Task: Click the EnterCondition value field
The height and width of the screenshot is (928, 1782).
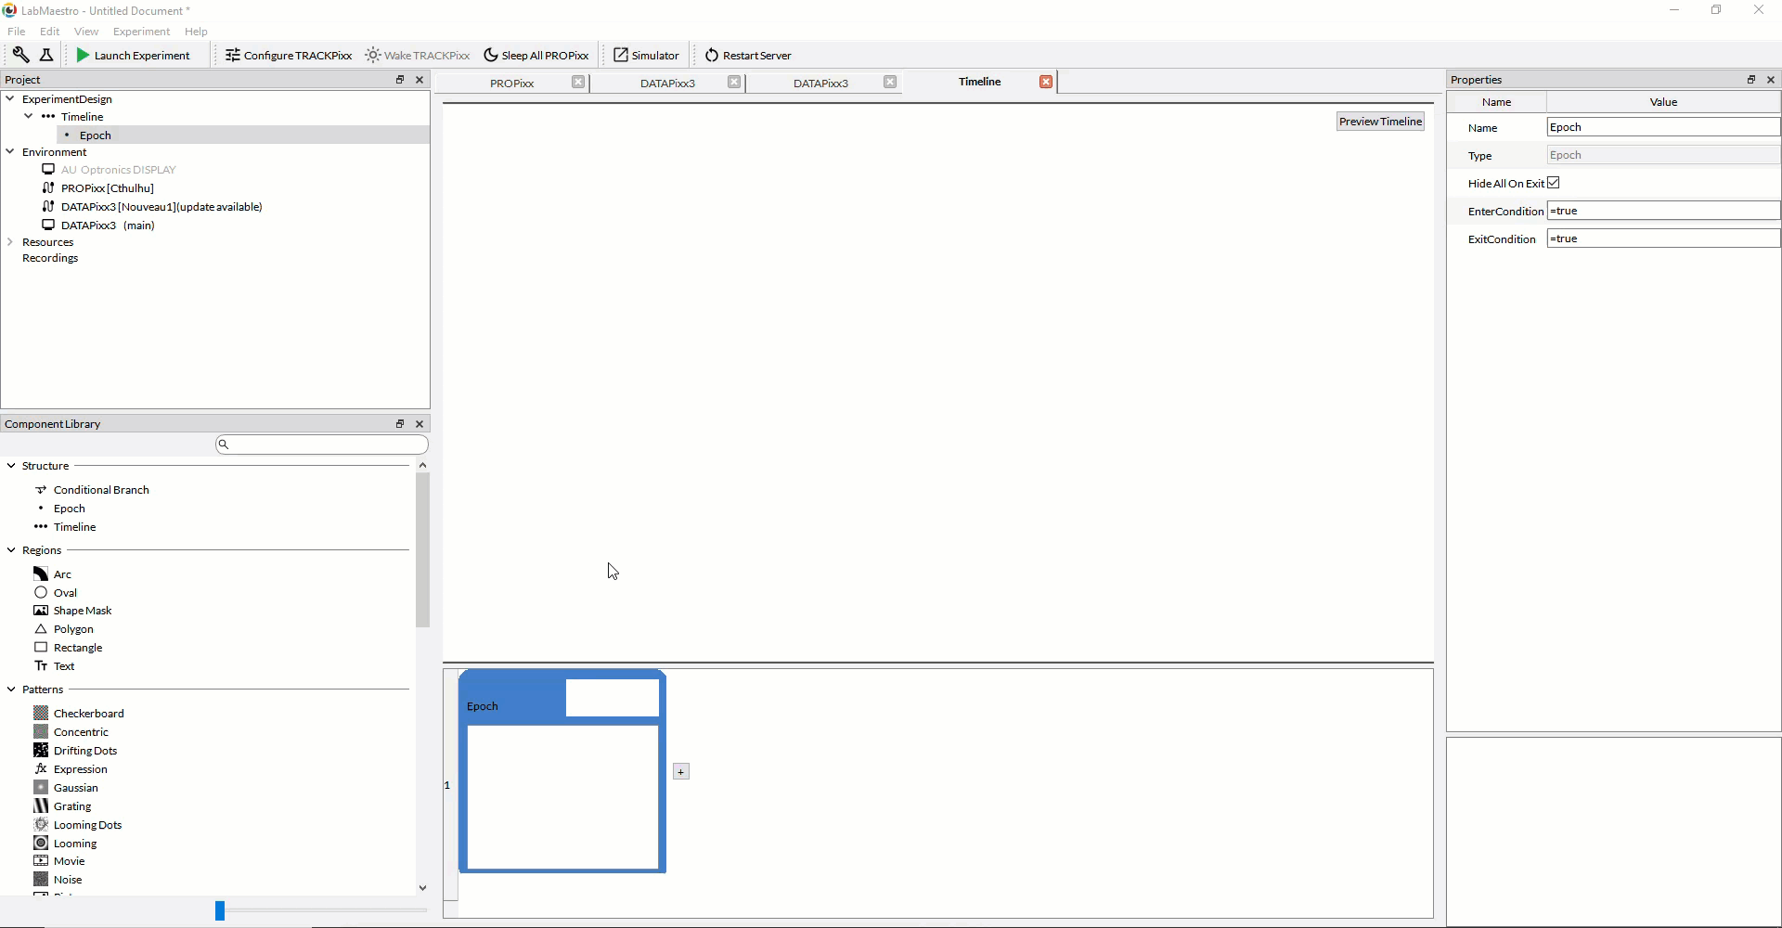Action: click(x=1662, y=211)
